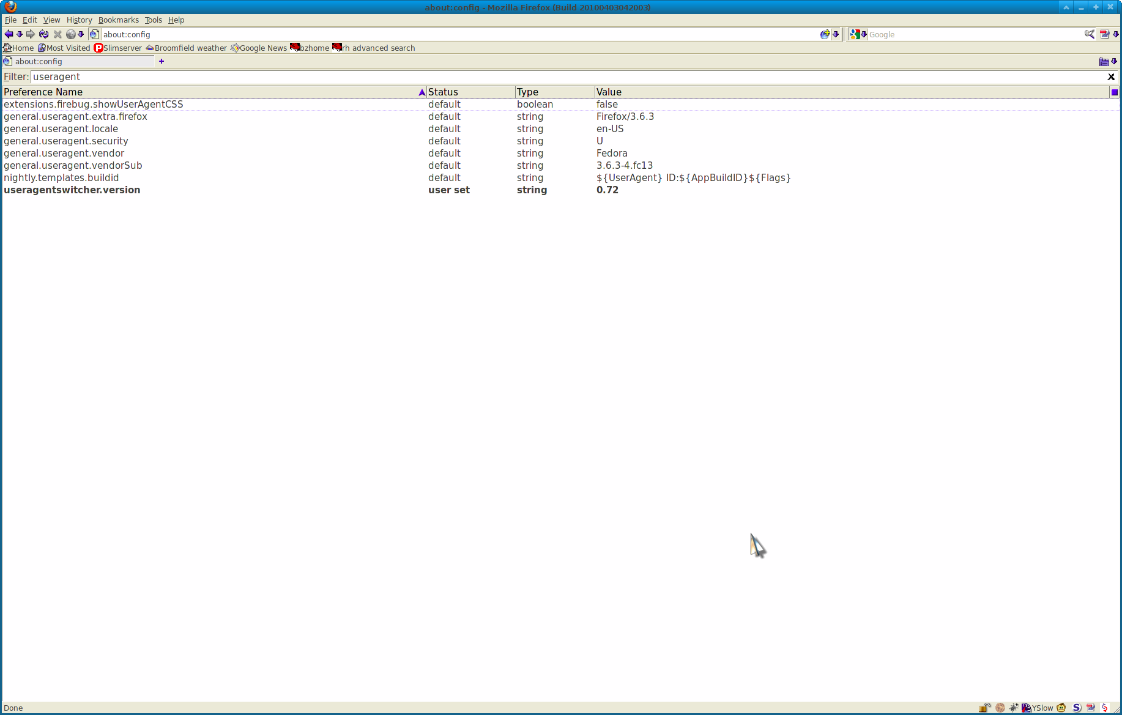This screenshot has width=1122, height=715.
Task: Click the 3.6.3-4.fc13 value cell
Action: (625, 165)
